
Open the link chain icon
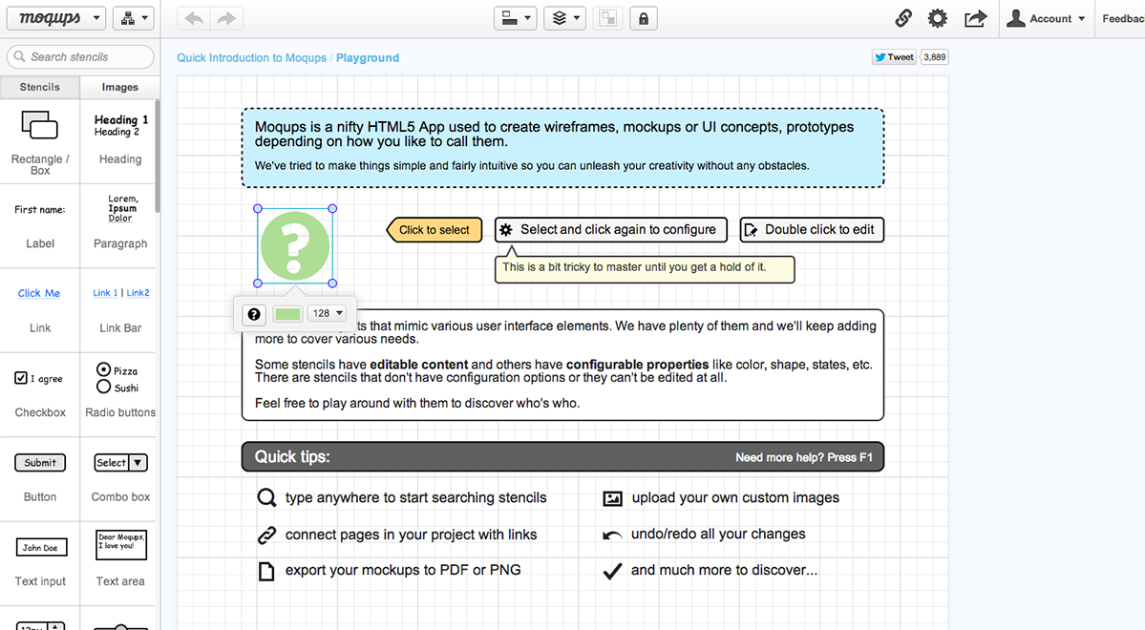(x=903, y=18)
